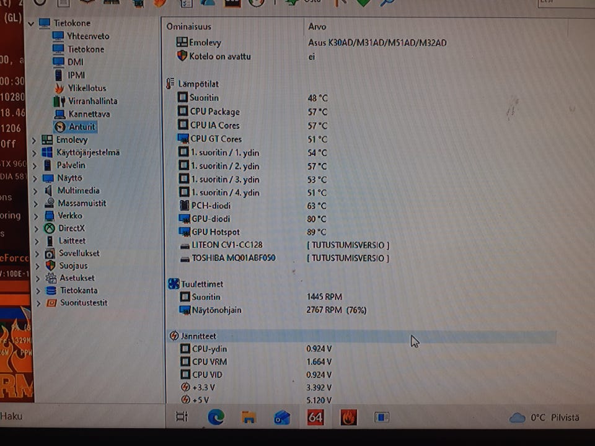The width and height of the screenshot is (595, 446).
Task: Click the Arvo column header
Action: (317, 27)
